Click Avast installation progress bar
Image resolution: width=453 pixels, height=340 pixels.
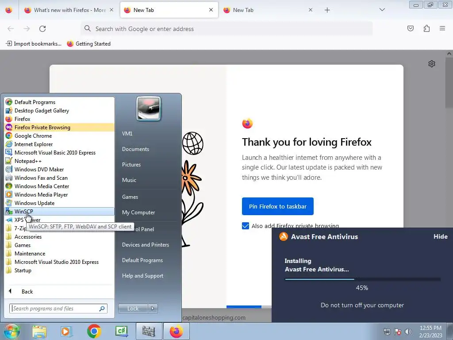pyautogui.click(x=363, y=279)
